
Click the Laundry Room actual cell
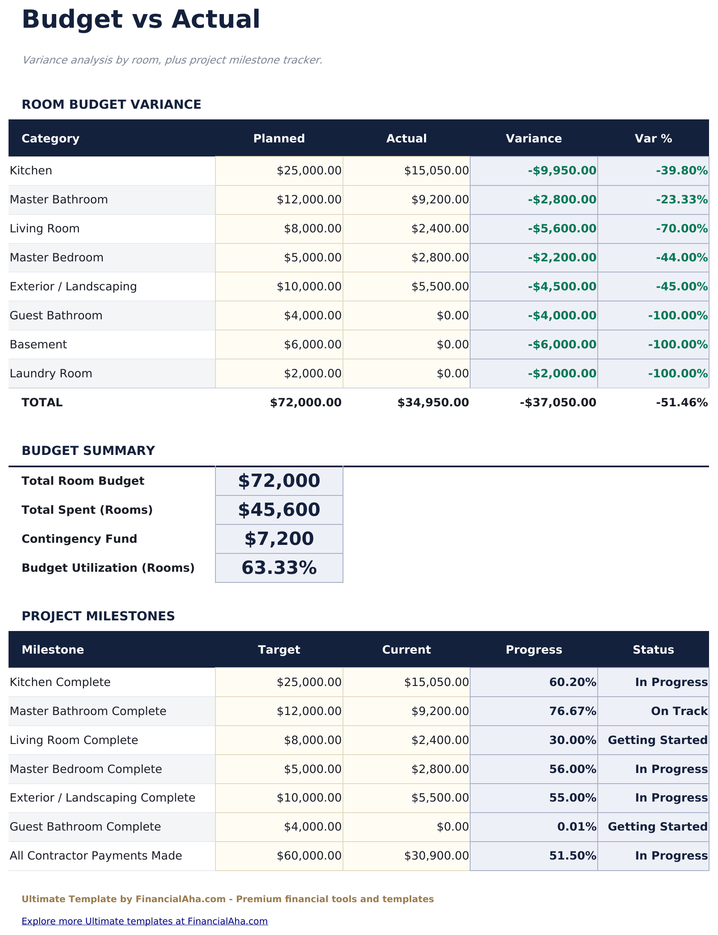406,374
